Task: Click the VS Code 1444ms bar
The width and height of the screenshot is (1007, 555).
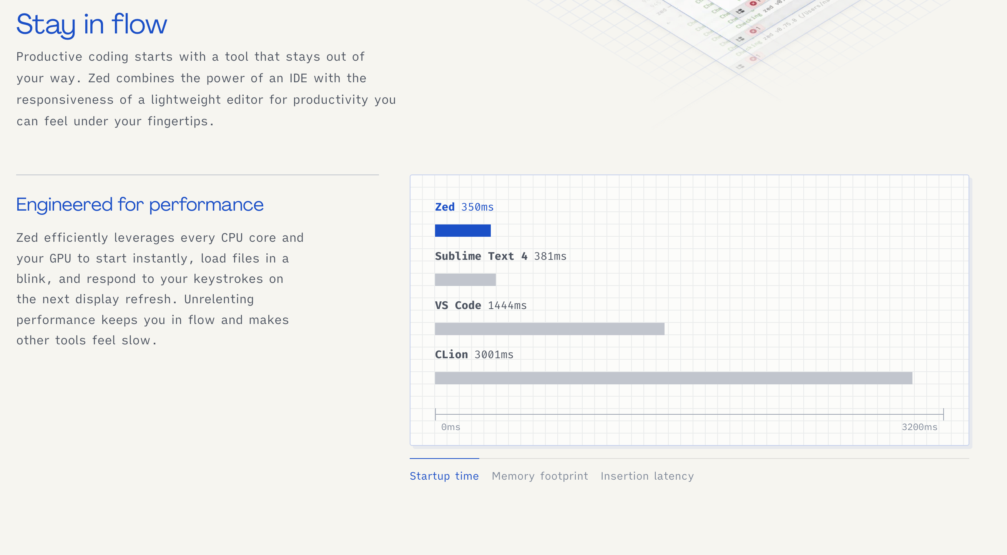Action: [x=550, y=329]
